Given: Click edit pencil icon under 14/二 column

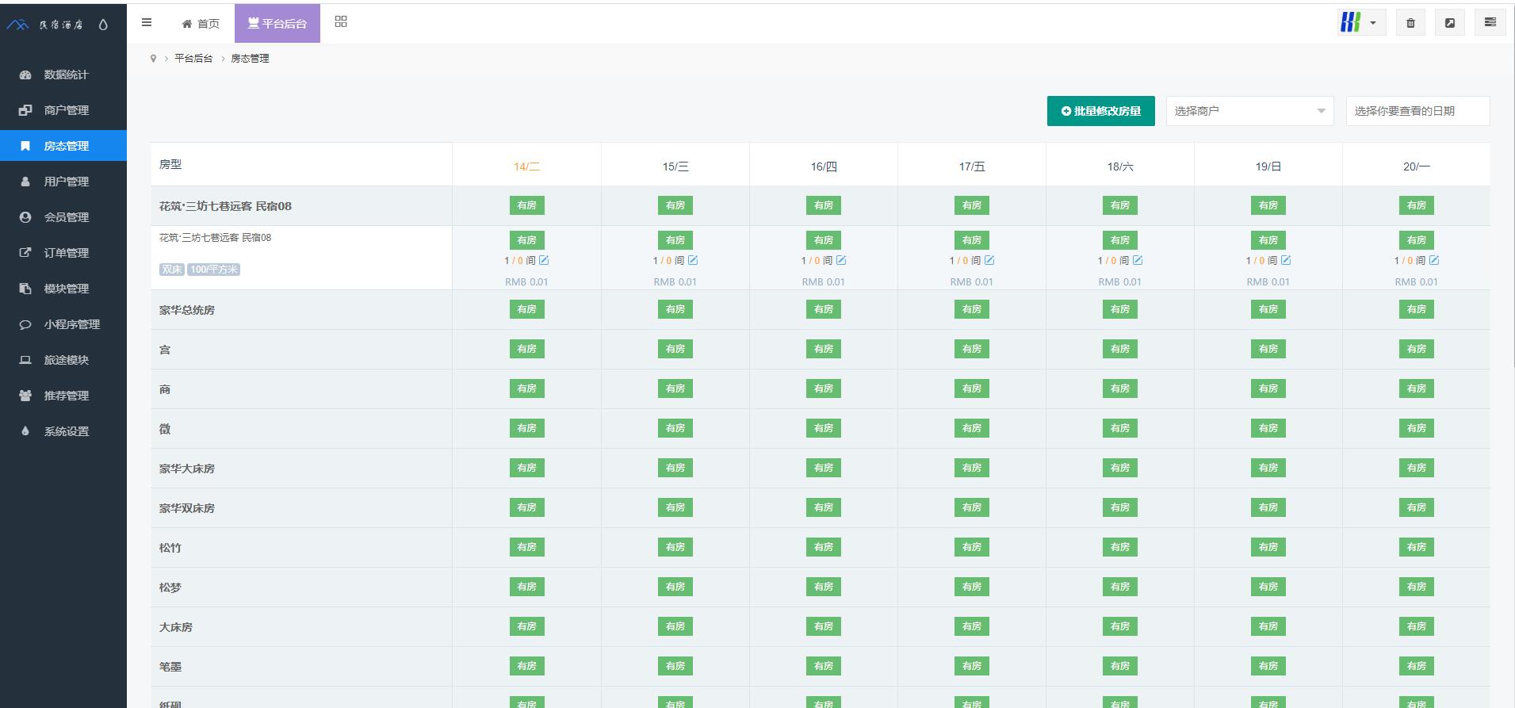Looking at the screenshot, I should [x=544, y=260].
